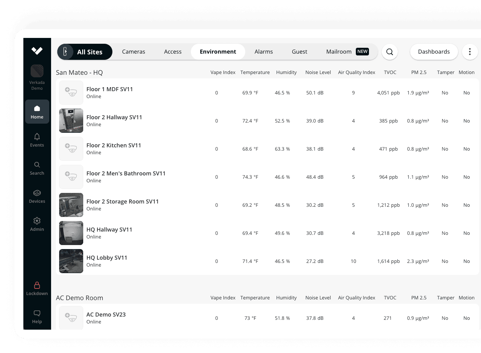Image resolution: width=481 pixels, height=353 pixels.
Task: Open AC Demo SV23 sensor row
Action: pos(106,315)
